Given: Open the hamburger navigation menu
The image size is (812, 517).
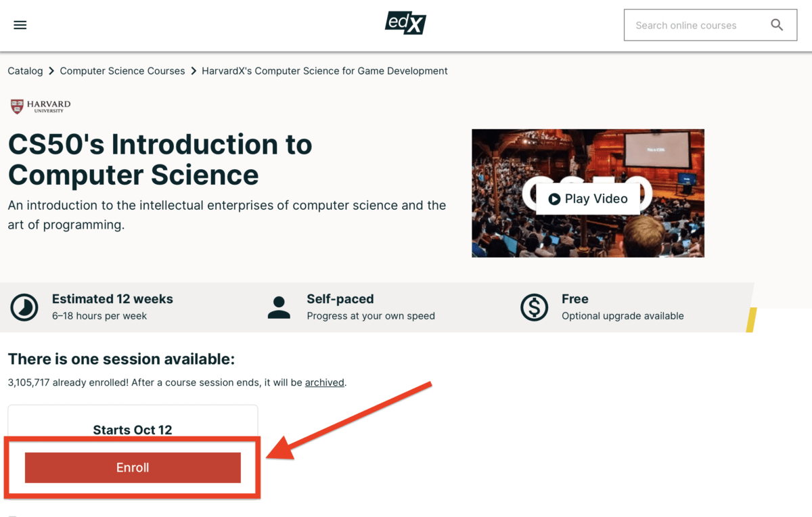Looking at the screenshot, I should 20,24.
